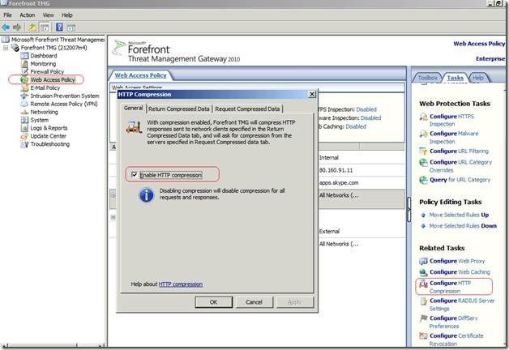Viewport: 509px width, 350px height.
Task: Click the Forward arrow toolbar icon
Action: [17, 28]
